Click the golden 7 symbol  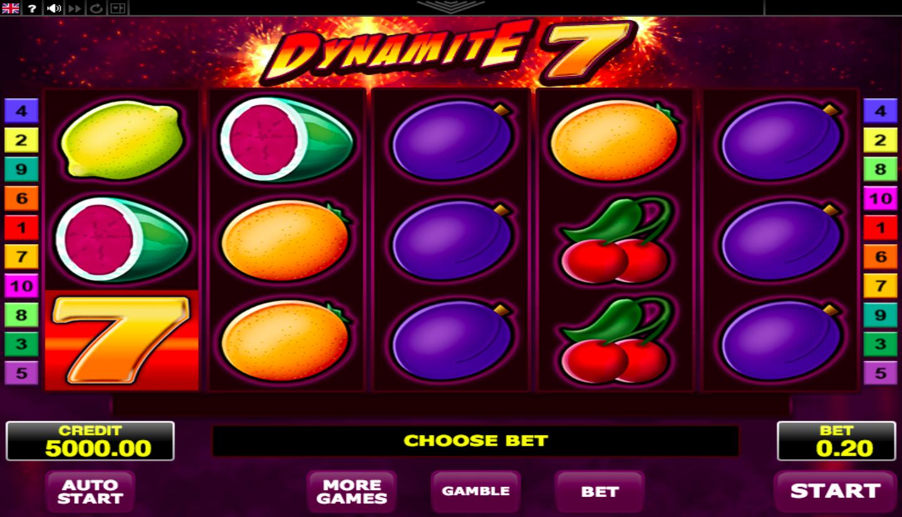[x=122, y=340]
